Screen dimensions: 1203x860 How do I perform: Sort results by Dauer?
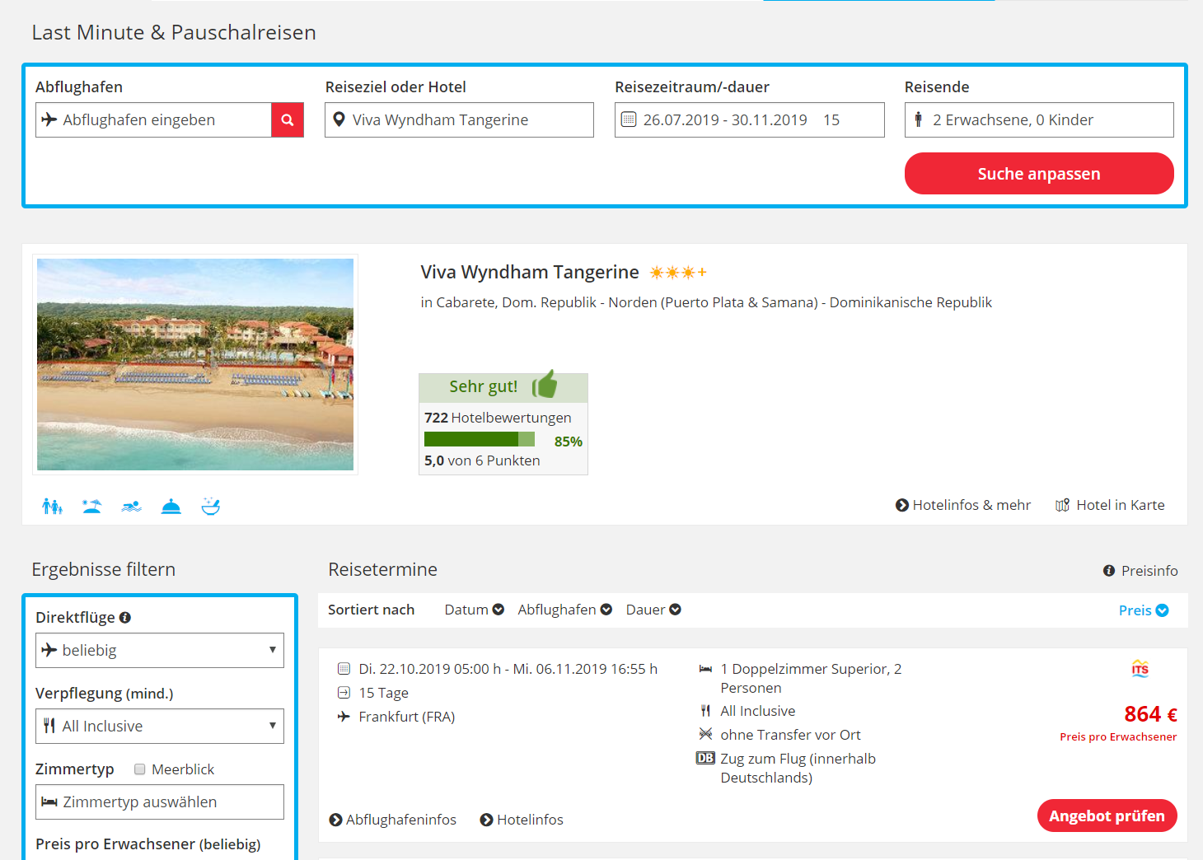(653, 610)
